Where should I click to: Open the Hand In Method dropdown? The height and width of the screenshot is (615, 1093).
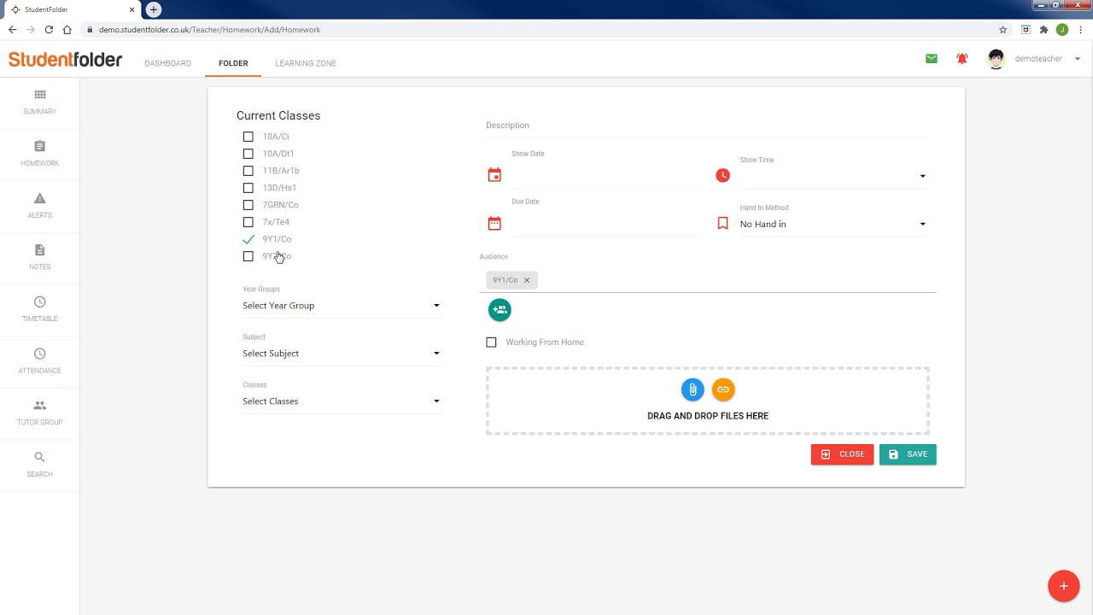click(833, 224)
